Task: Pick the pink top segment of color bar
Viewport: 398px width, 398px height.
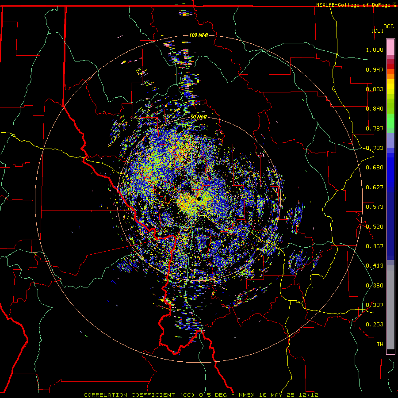Action: pyautogui.click(x=390, y=47)
